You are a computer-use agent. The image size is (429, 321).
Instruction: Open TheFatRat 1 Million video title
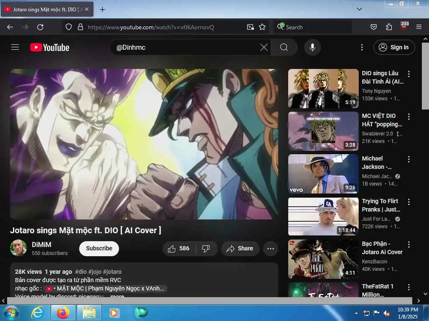coord(377,290)
